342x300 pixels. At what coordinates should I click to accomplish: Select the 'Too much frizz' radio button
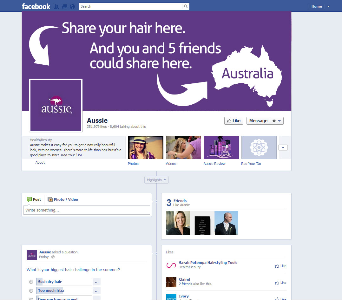coord(31,291)
